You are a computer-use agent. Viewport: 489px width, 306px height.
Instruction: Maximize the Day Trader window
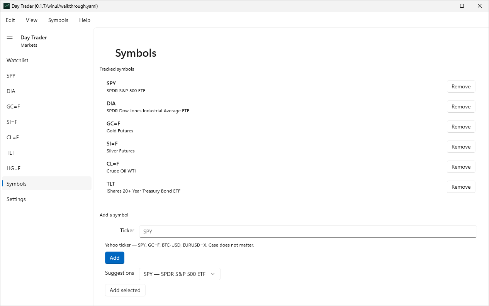tap(462, 6)
